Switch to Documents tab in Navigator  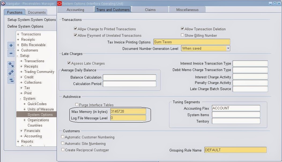point(37,12)
